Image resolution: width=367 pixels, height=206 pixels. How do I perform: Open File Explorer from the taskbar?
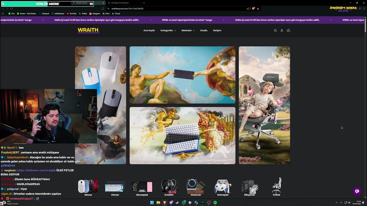click(x=158, y=203)
